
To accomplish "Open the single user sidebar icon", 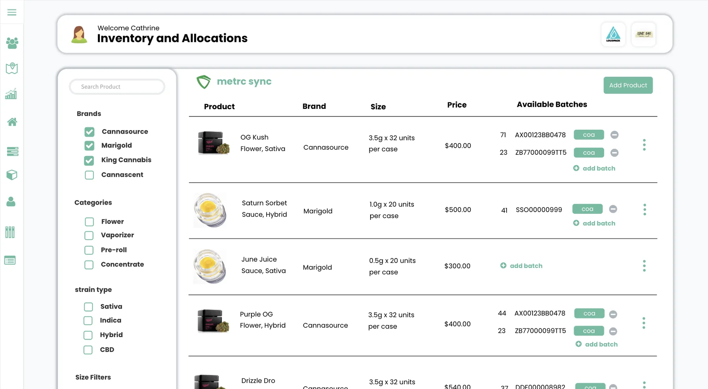I will point(11,202).
